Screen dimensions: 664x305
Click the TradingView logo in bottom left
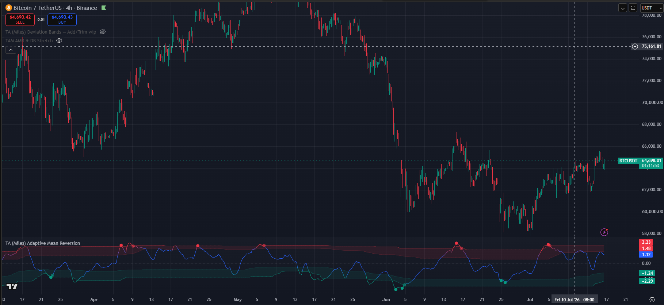(x=12, y=286)
